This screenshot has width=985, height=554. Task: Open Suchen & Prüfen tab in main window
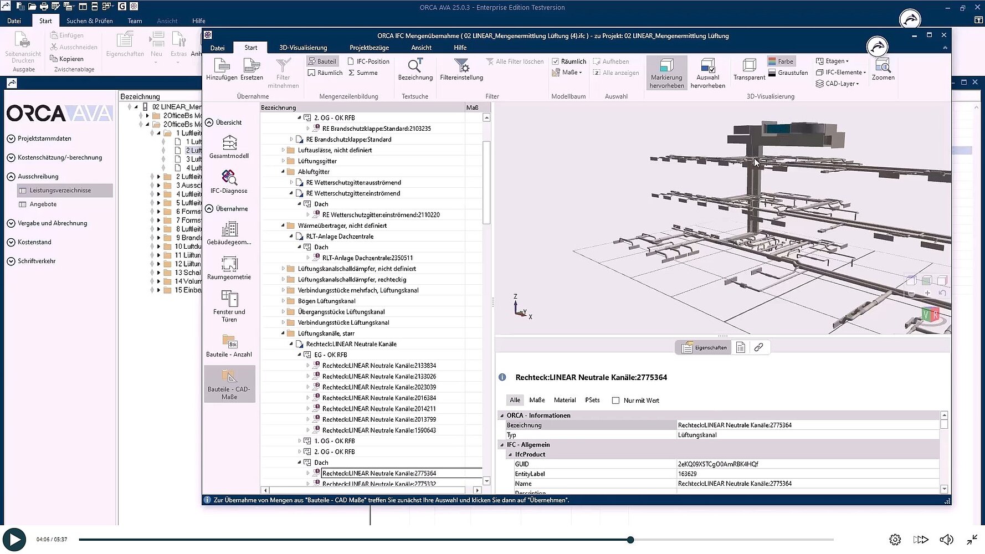89,21
